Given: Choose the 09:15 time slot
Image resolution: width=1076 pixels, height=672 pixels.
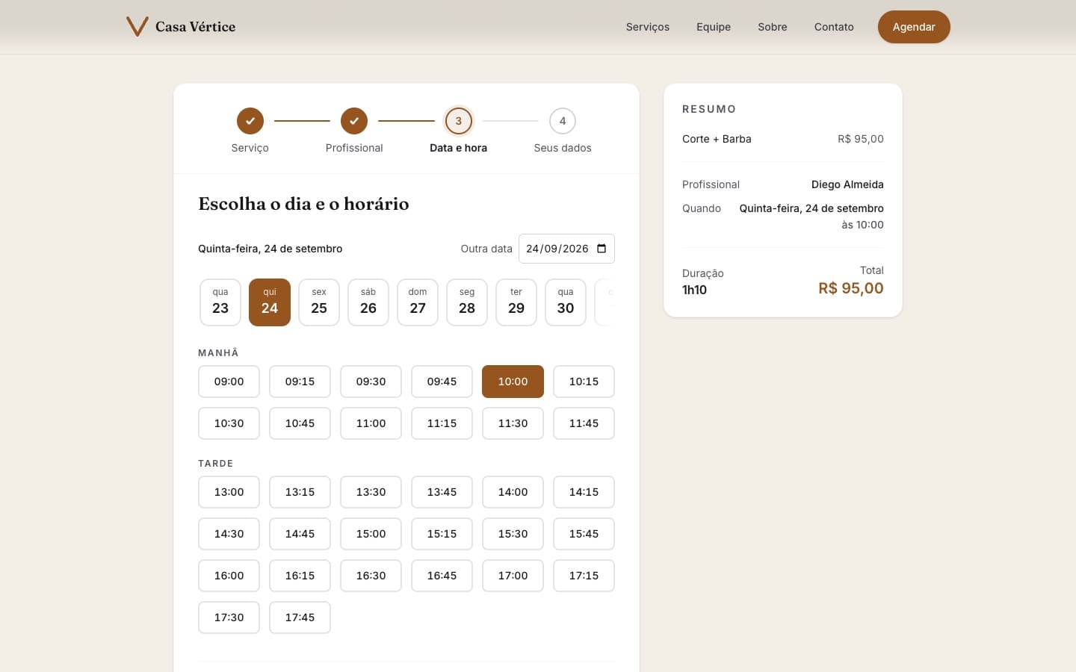Looking at the screenshot, I should pyautogui.click(x=300, y=382).
